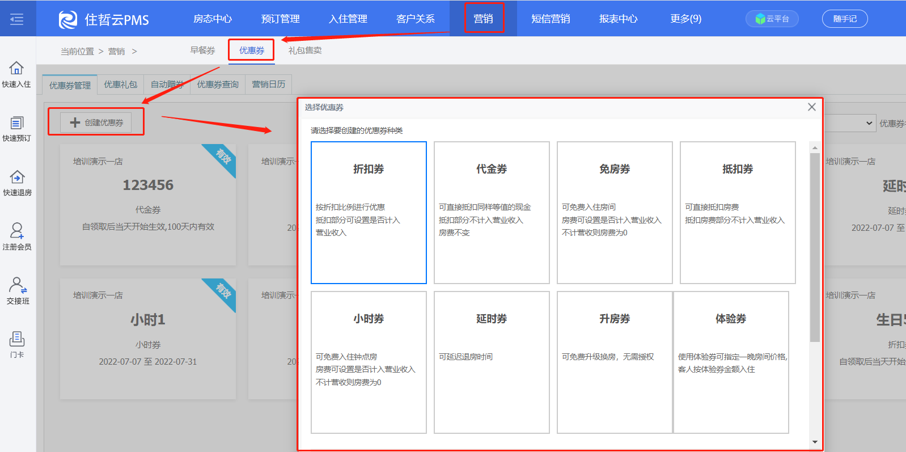Screen dimensions: 906x452
Task: Open the 小时1 小时券 coupon card
Action: coord(148,339)
